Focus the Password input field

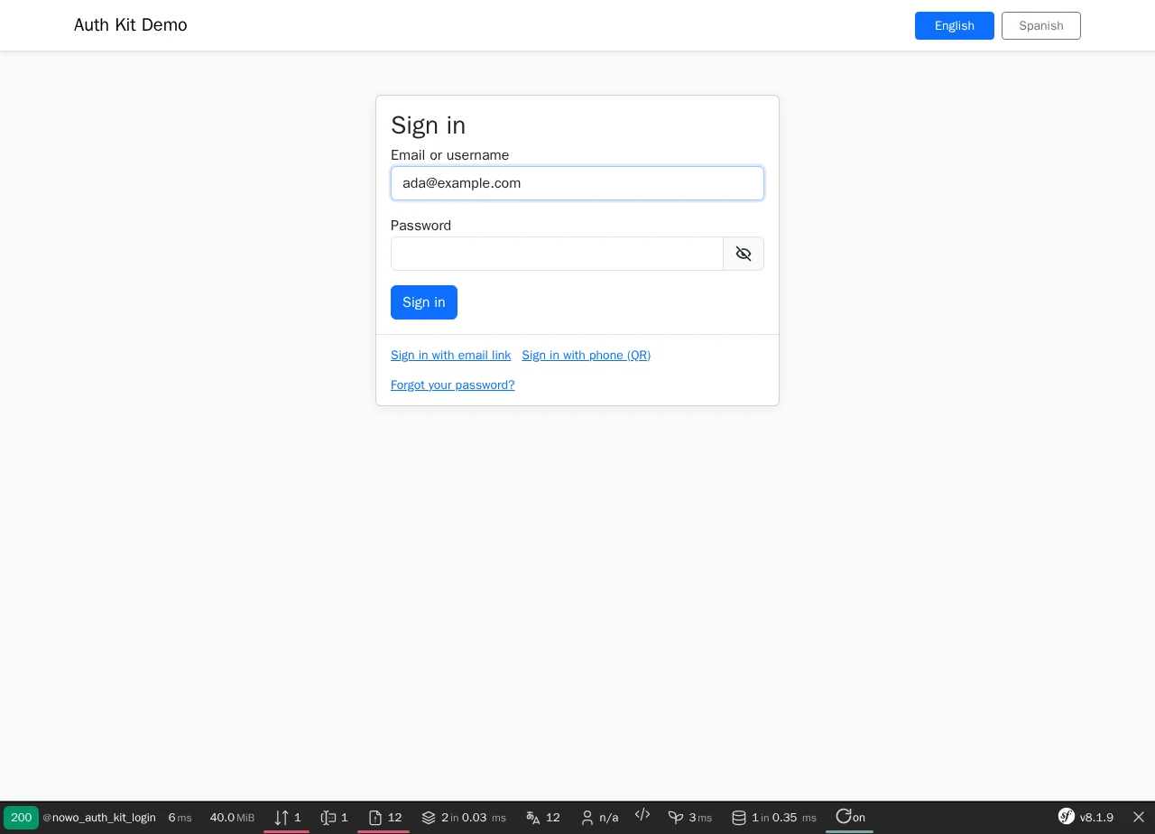click(557, 254)
